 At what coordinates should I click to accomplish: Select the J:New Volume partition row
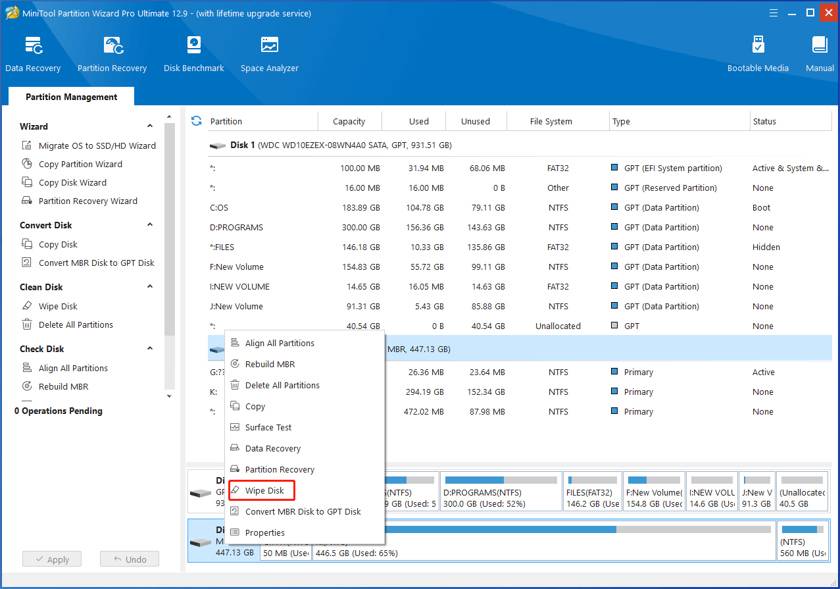519,306
